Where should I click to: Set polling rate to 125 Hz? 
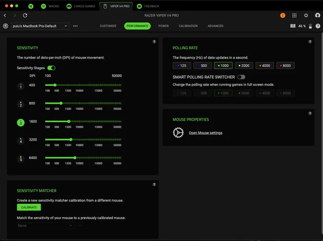182,65
